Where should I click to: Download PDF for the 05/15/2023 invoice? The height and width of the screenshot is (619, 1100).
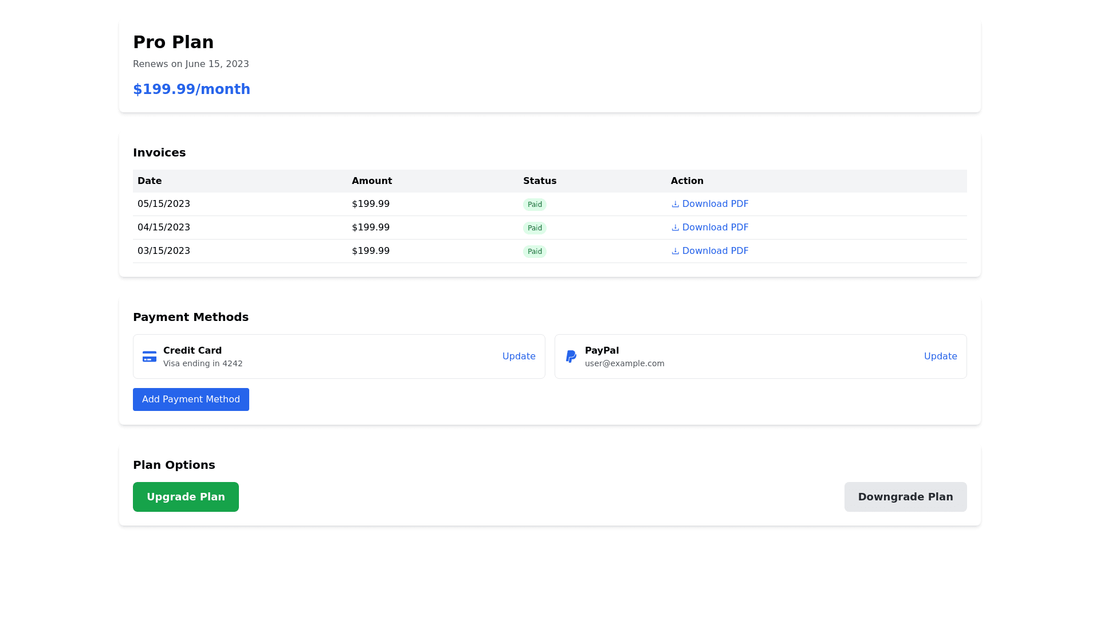click(714, 204)
